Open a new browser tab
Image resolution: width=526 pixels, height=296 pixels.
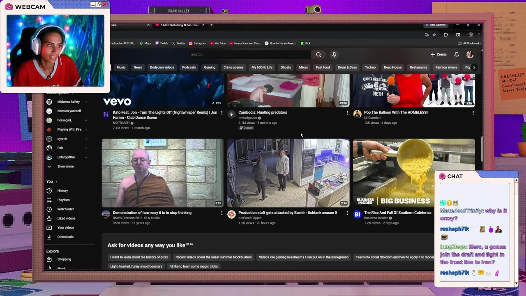pos(212,25)
